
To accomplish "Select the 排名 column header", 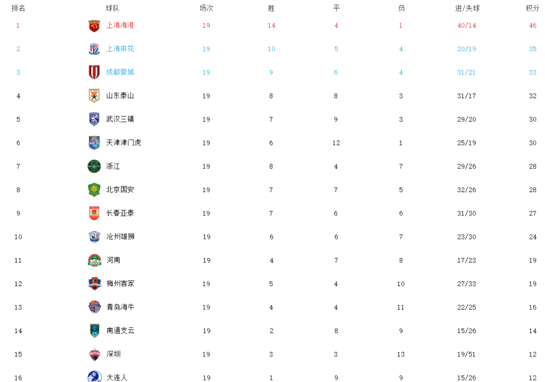I will [x=18, y=8].
